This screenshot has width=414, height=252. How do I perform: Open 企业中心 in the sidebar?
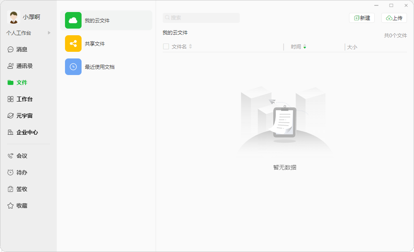[23, 132]
